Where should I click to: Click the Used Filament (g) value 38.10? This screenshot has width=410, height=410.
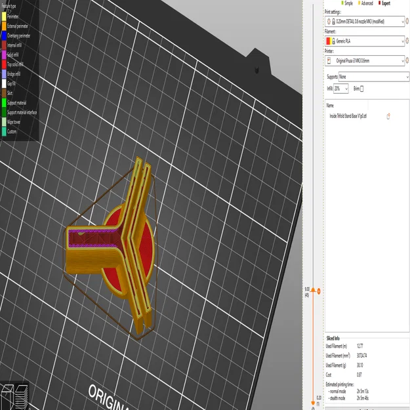pos(359,365)
